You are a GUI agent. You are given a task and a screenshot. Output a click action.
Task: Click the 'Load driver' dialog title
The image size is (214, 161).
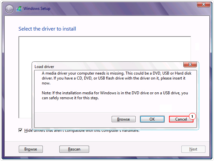(x=44, y=67)
